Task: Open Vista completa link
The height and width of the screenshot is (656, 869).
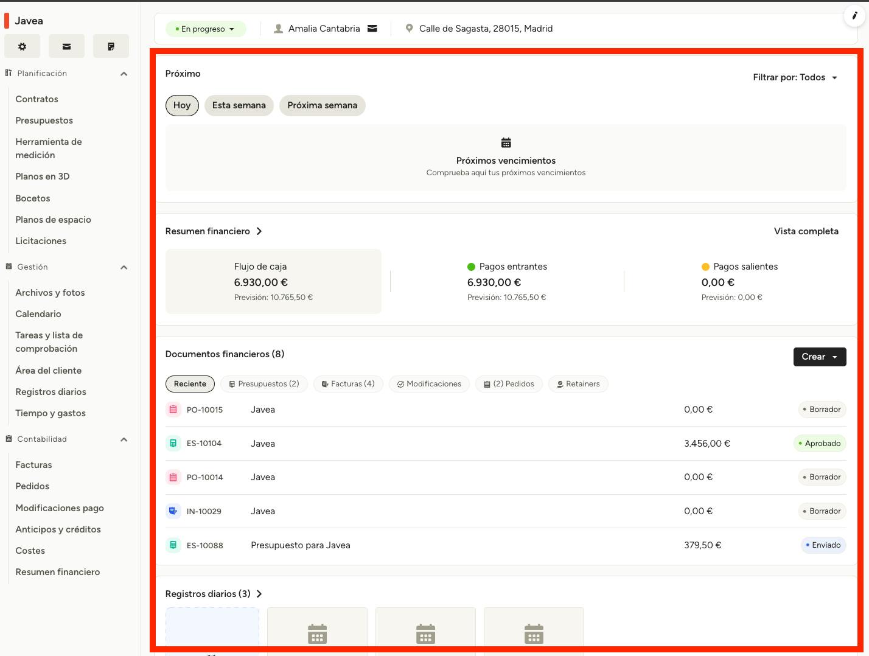Action: tap(806, 231)
